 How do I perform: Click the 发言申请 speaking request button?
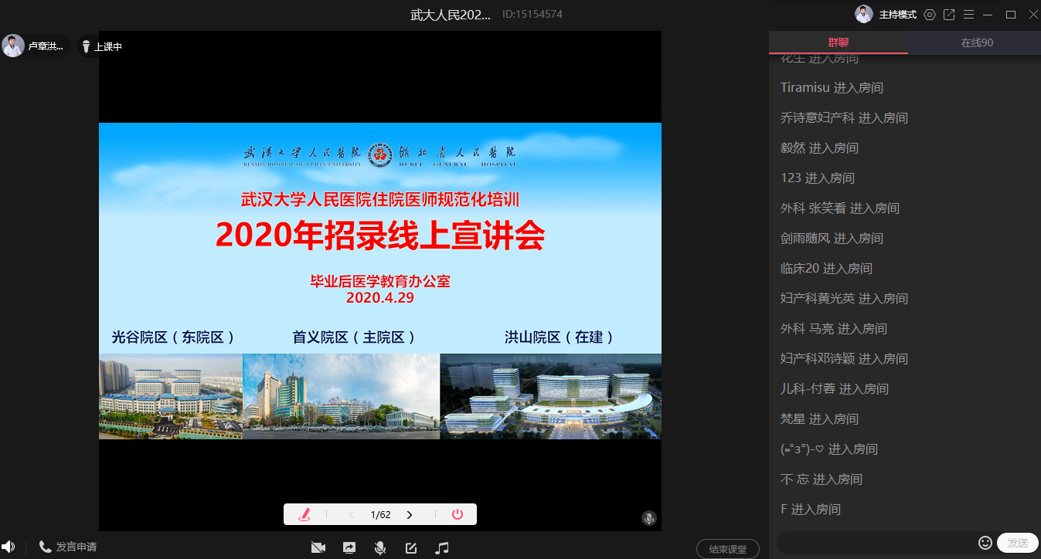[x=68, y=547]
